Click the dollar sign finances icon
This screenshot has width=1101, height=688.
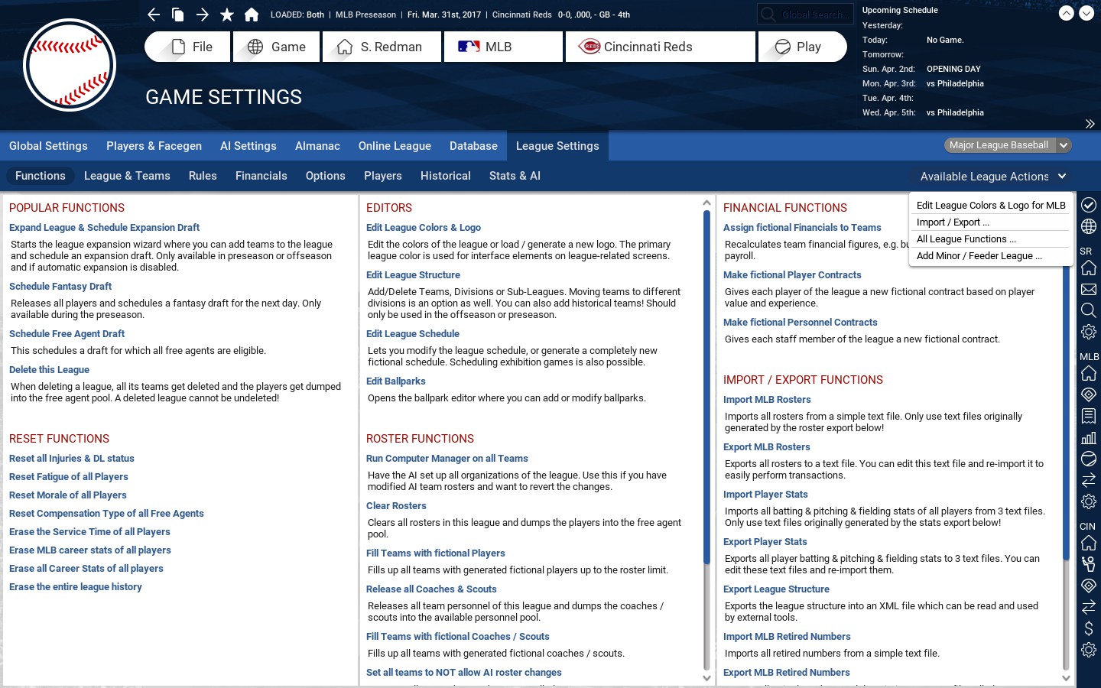point(1088,628)
